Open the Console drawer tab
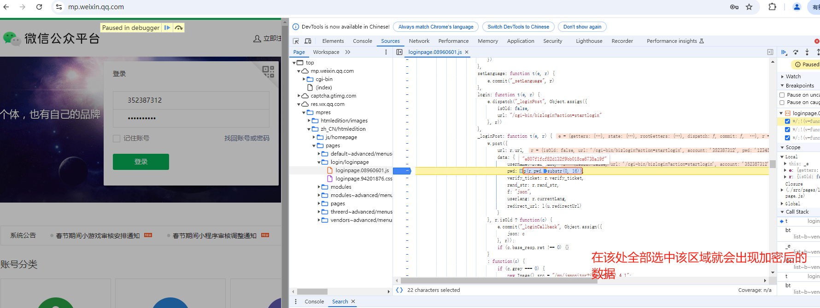The width and height of the screenshot is (820, 308). pyautogui.click(x=314, y=302)
